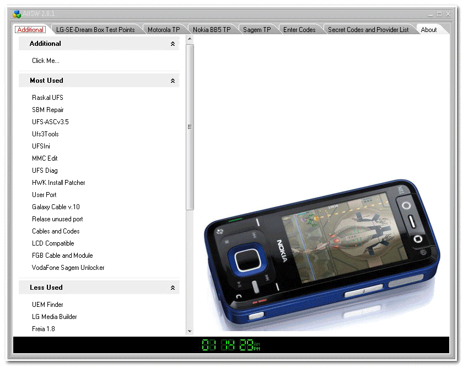
Task: Switch to the Sagem TP tab
Action: tap(257, 30)
